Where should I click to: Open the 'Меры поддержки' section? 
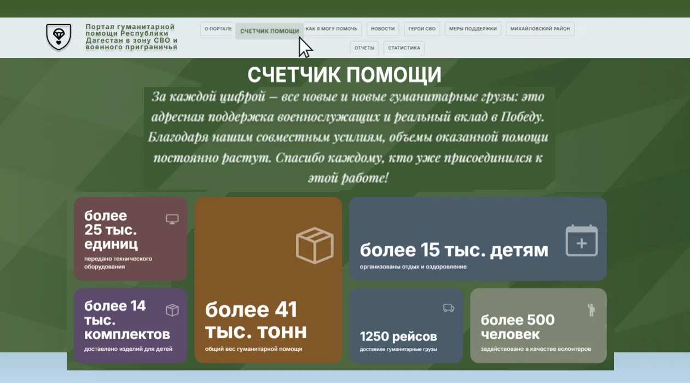click(473, 29)
